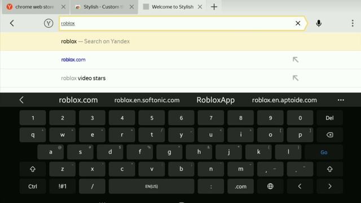Screen dimensions: 361x203
Task: Tap the Yandex logo icon
Action: (49, 23)
